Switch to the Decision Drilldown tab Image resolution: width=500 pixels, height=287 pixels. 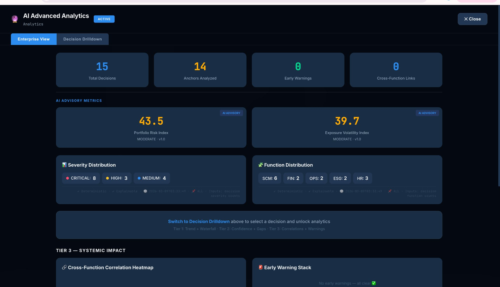pos(82,39)
